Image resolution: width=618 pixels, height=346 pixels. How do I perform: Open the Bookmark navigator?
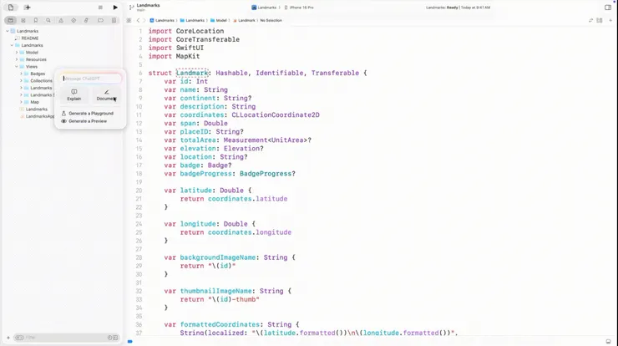coord(36,20)
